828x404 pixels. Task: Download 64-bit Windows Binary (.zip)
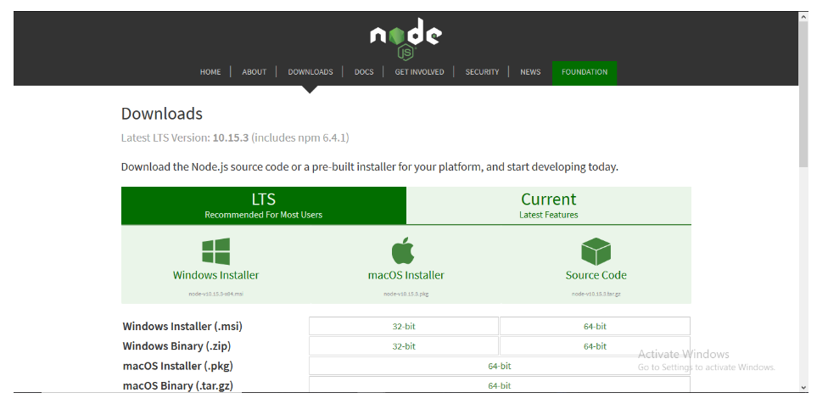tap(596, 346)
